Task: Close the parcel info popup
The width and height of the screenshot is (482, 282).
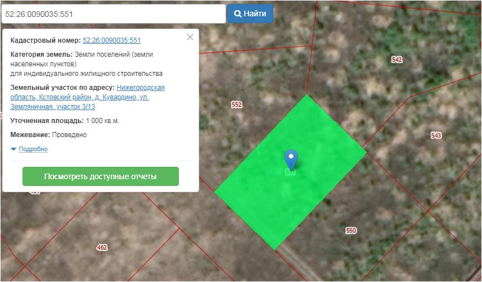Action: (190, 37)
